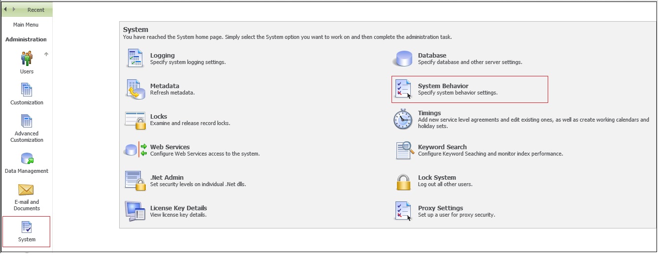
Task: Open the Recent list tab
Action: coord(36,10)
